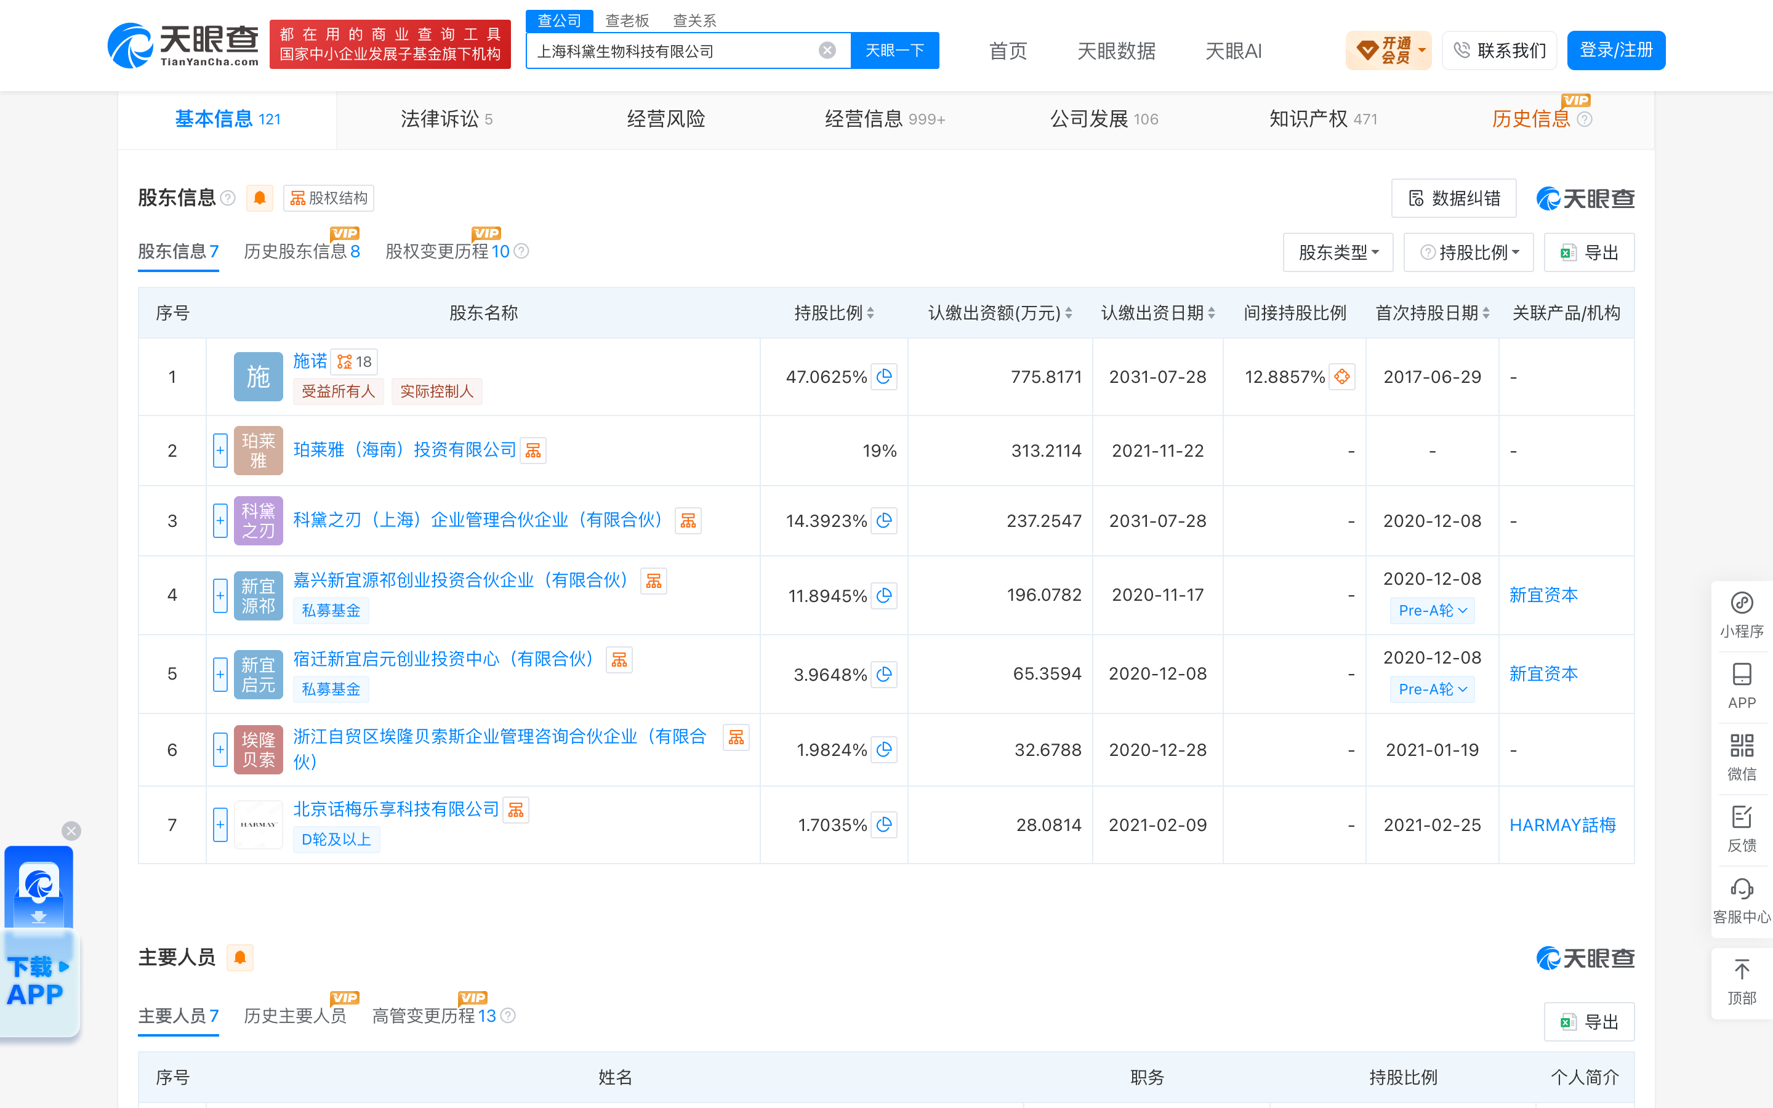Expand row for 北京话梅乐享科技有限公司

pyautogui.click(x=220, y=825)
